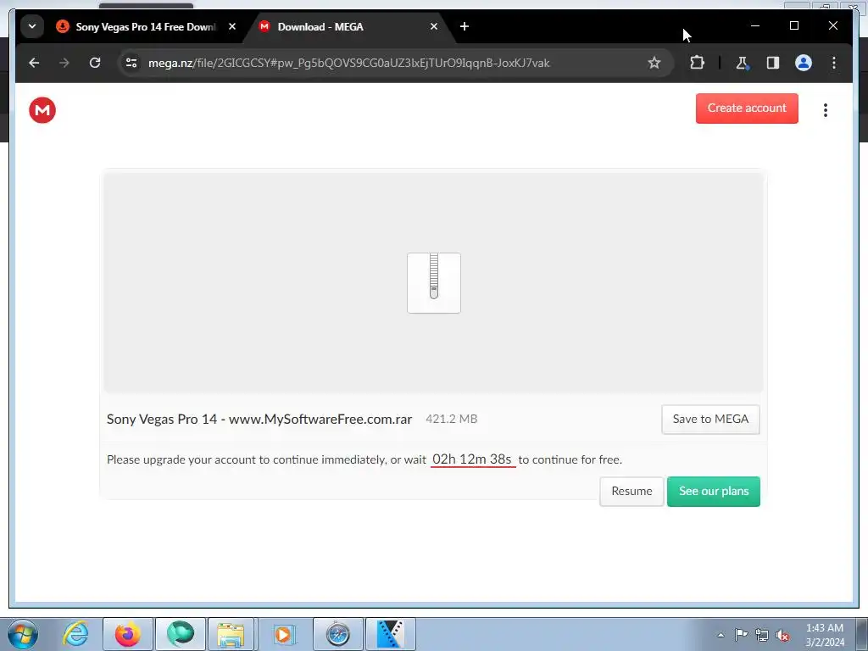Open the MEGA page three-dot menu
Screen dimensions: 868x651
825,110
